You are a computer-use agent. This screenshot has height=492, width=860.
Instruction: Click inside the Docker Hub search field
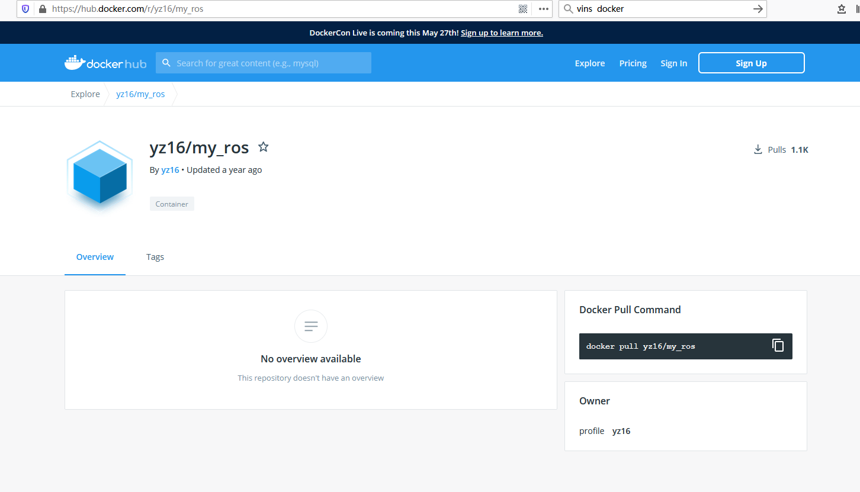pyautogui.click(x=267, y=62)
